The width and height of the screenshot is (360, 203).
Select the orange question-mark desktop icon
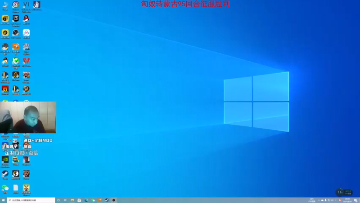click(x=16, y=49)
